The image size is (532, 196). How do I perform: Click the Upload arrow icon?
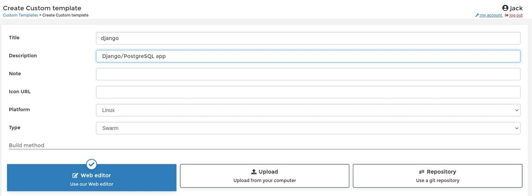pyautogui.click(x=254, y=172)
